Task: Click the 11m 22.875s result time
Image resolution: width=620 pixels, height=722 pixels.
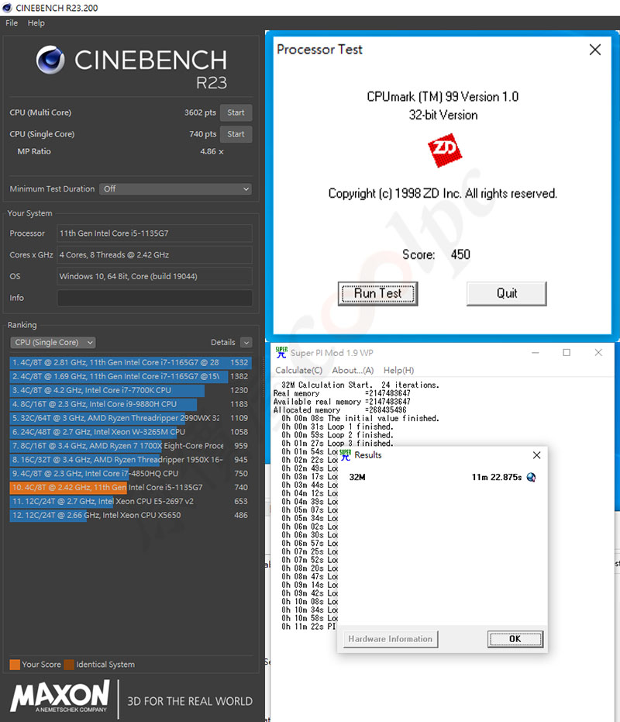Action: tap(497, 478)
